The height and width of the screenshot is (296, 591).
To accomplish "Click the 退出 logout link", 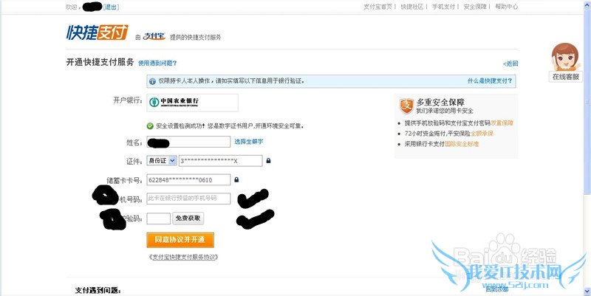I will (x=111, y=7).
